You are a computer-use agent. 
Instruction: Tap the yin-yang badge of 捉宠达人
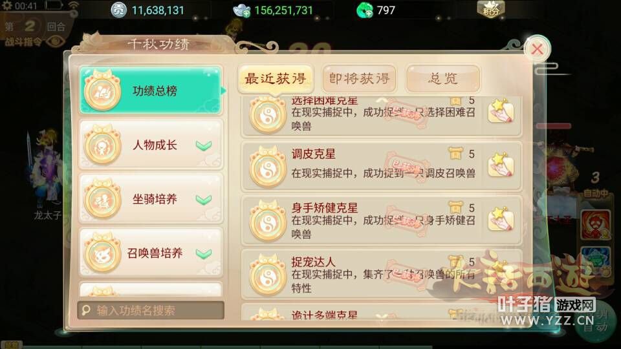pos(268,275)
